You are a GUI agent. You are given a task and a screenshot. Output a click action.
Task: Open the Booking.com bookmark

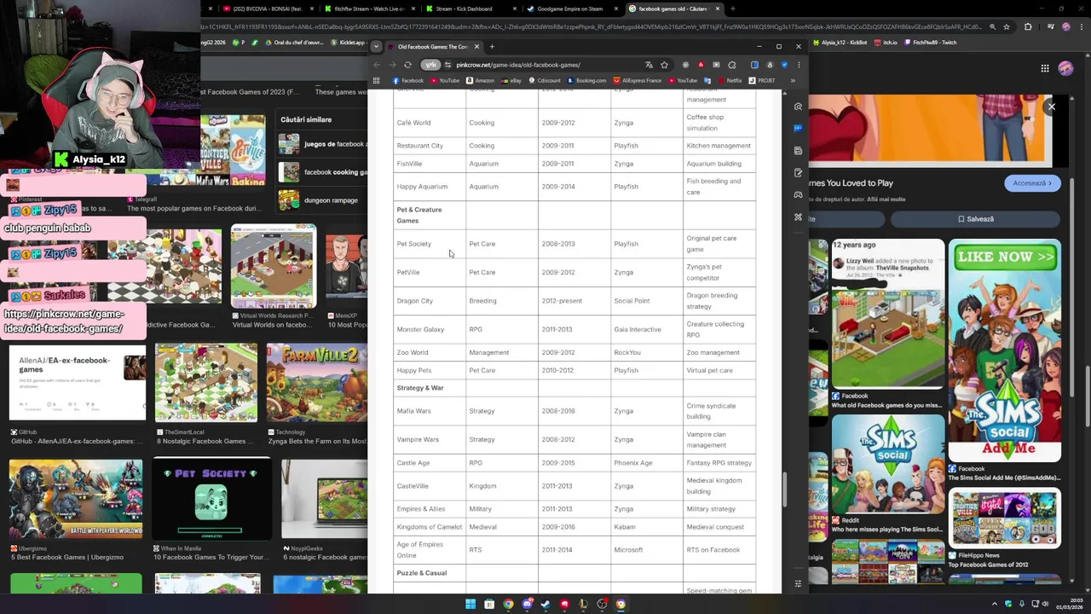[586, 81]
